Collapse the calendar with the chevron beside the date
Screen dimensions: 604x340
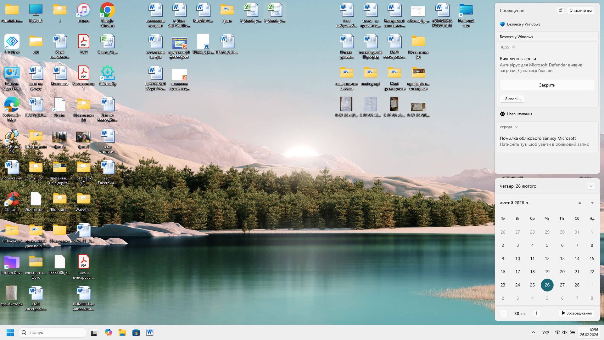(x=591, y=186)
